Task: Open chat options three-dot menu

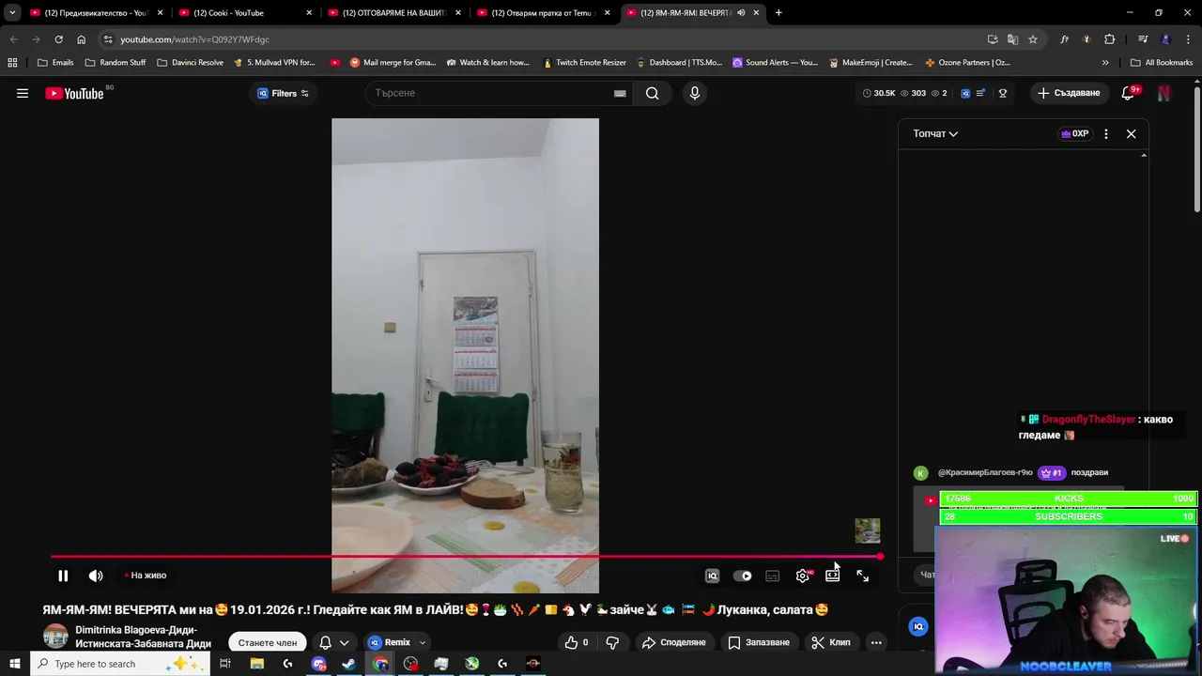Action: pyautogui.click(x=1106, y=133)
